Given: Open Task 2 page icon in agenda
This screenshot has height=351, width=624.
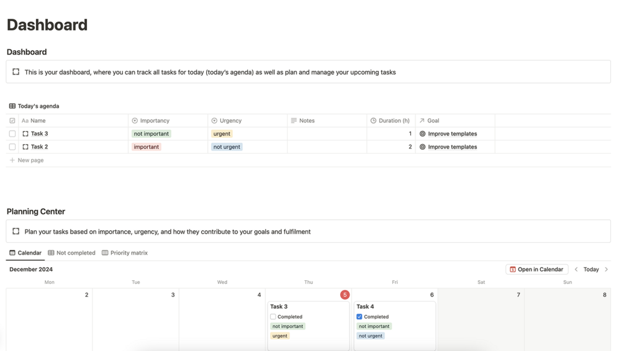Looking at the screenshot, I should click(x=25, y=147).
